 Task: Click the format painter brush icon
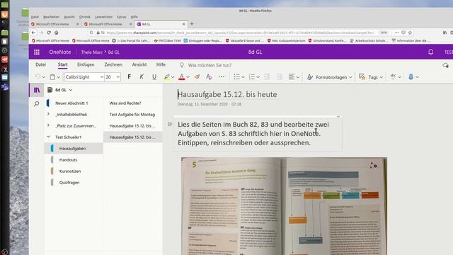(197, 76)
